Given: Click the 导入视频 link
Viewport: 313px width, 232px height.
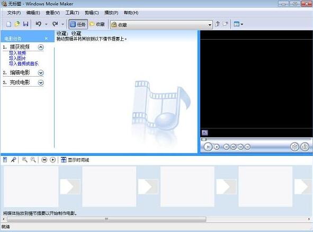Looking at the screenshot, I should click(x=17, y=53).
